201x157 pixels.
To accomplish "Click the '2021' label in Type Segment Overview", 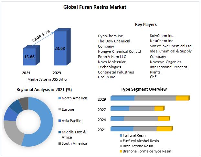I will [102, 130].
